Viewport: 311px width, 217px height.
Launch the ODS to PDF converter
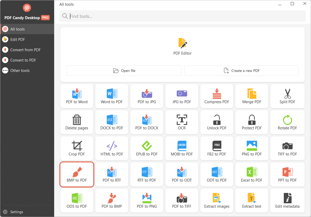pos(77,200)
